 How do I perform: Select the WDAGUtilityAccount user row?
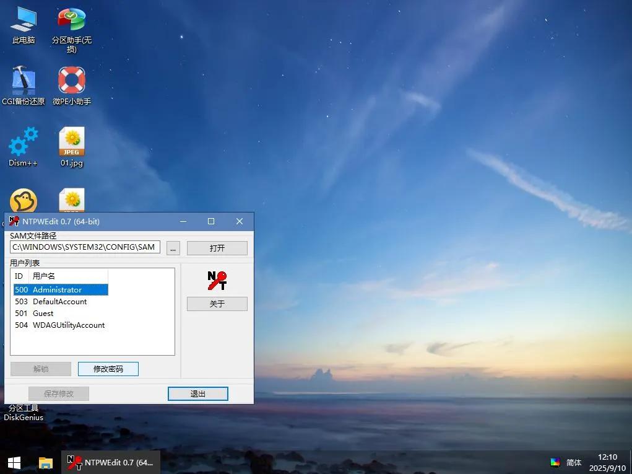[x=69, y=325]
